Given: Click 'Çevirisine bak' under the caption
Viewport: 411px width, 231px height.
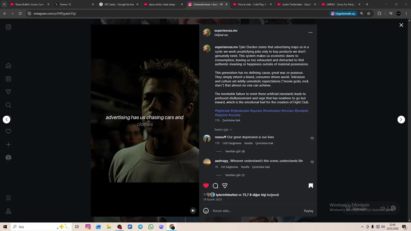Looking at the screenshot, I should (231, 120).
